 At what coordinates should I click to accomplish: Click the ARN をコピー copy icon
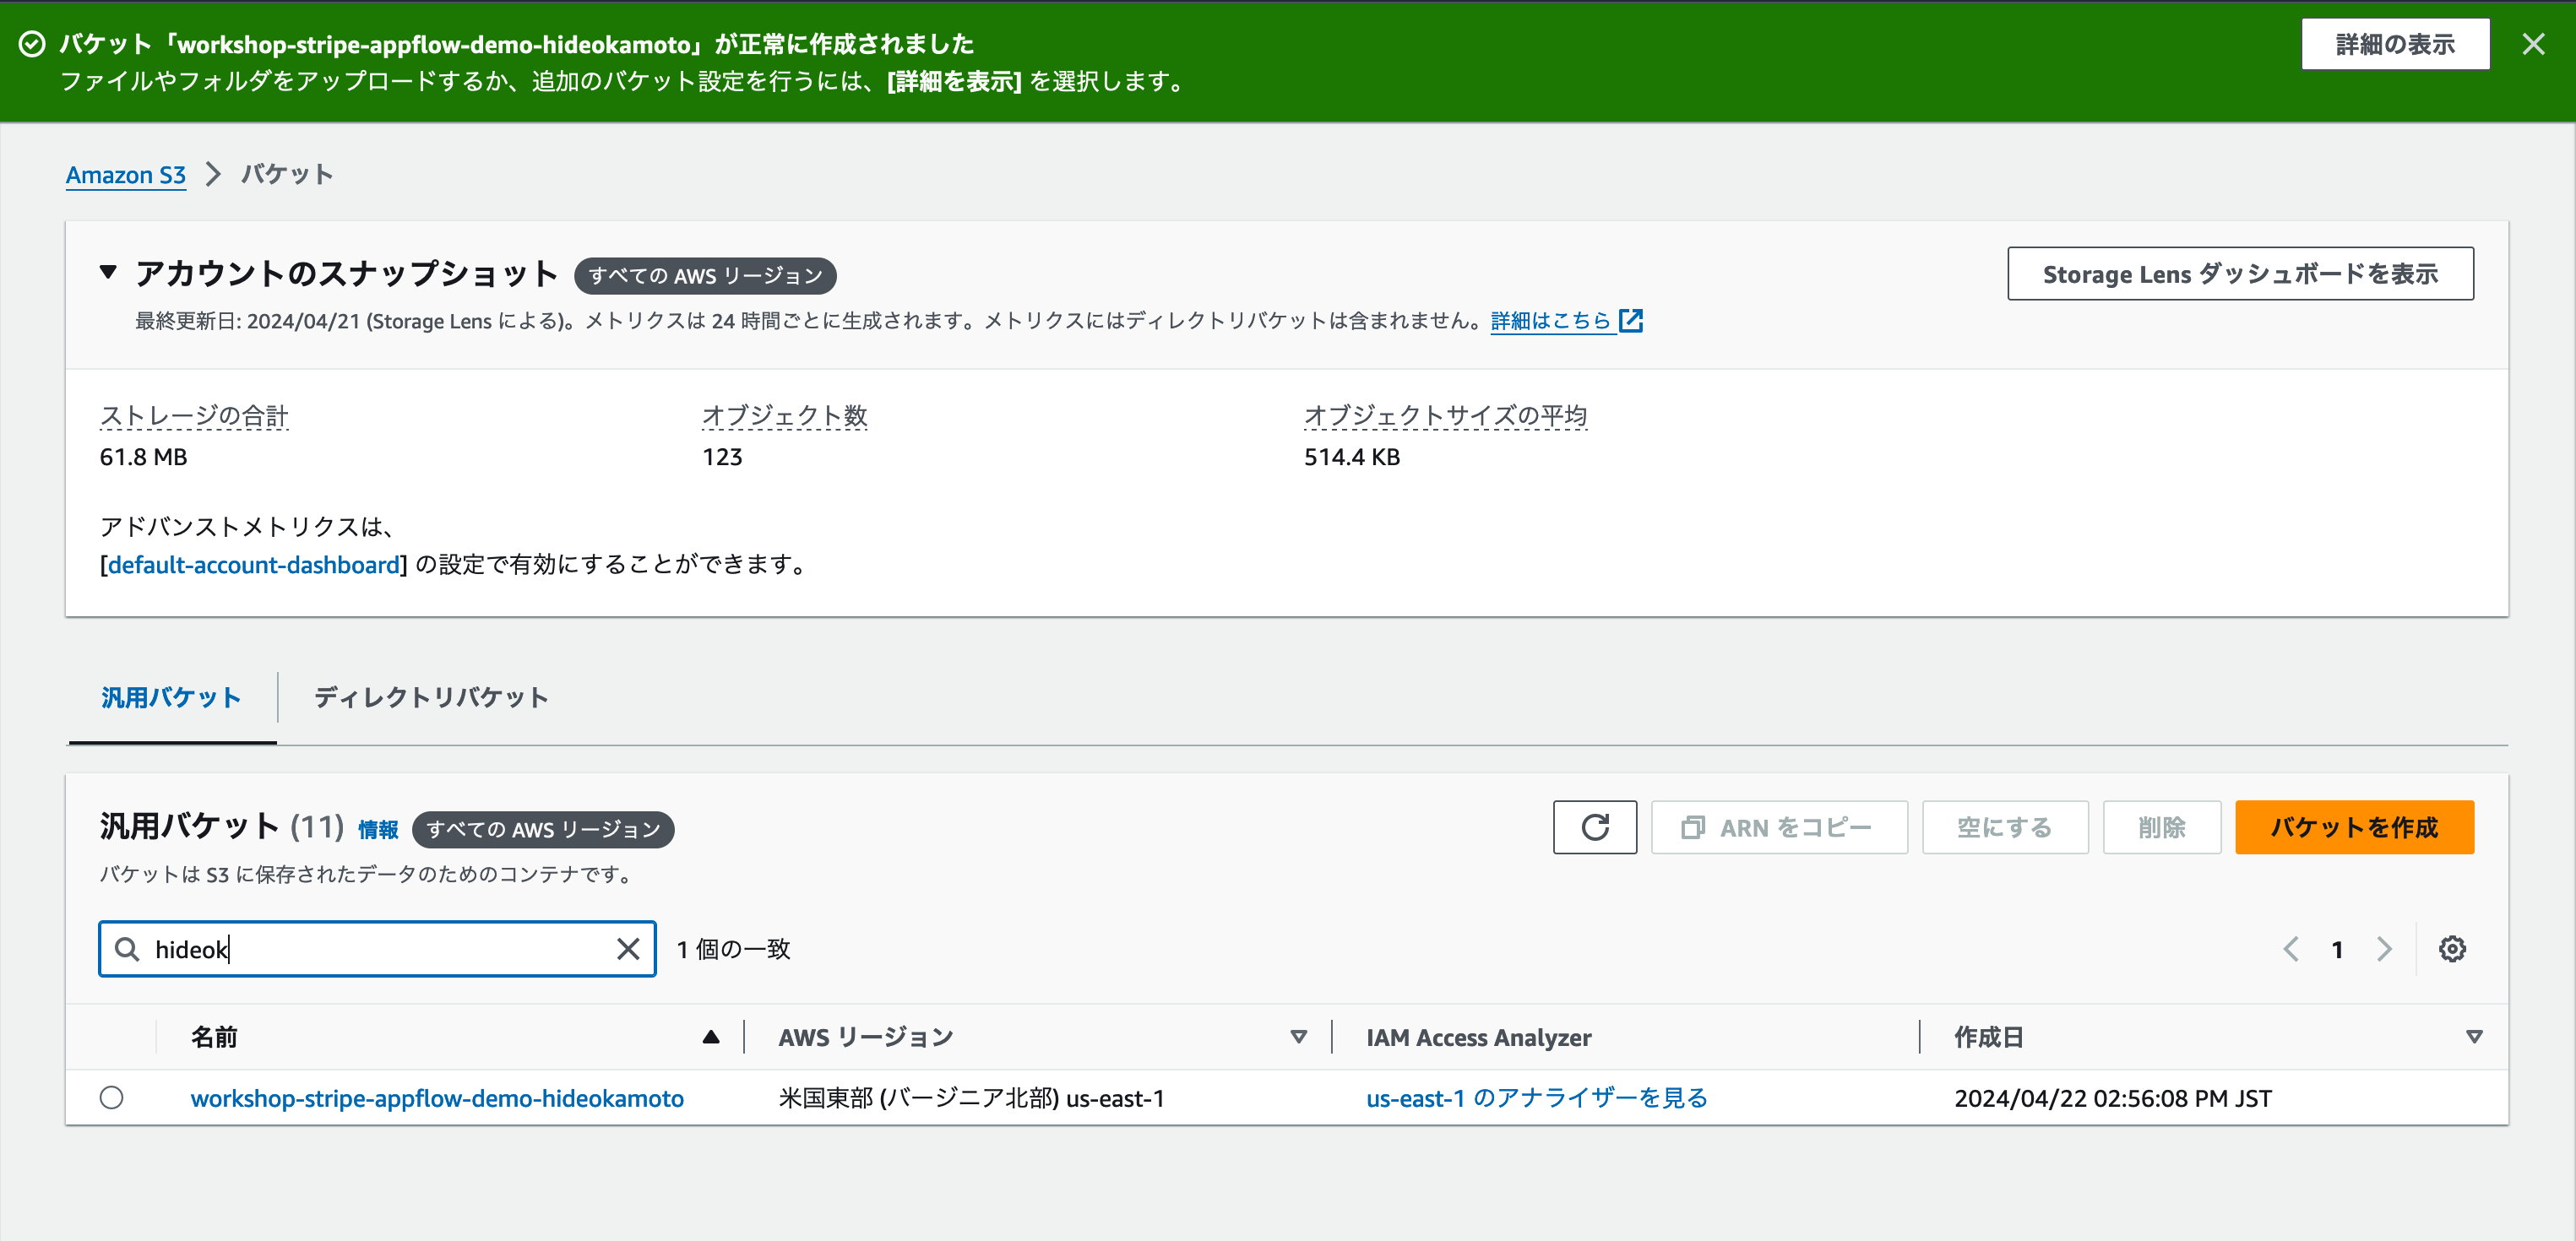(x=1694, y=827)
